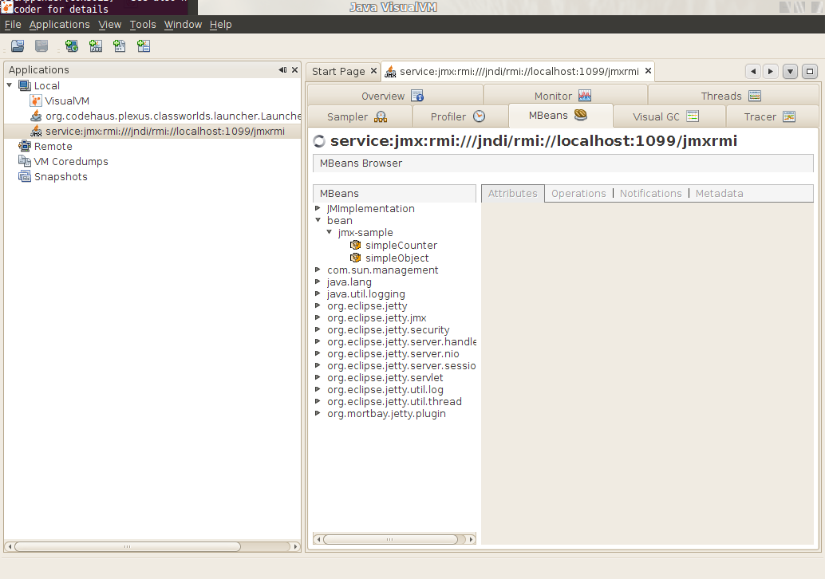Select the Metadata sub-tab
The image size is (825, 579).
(719, 194)
